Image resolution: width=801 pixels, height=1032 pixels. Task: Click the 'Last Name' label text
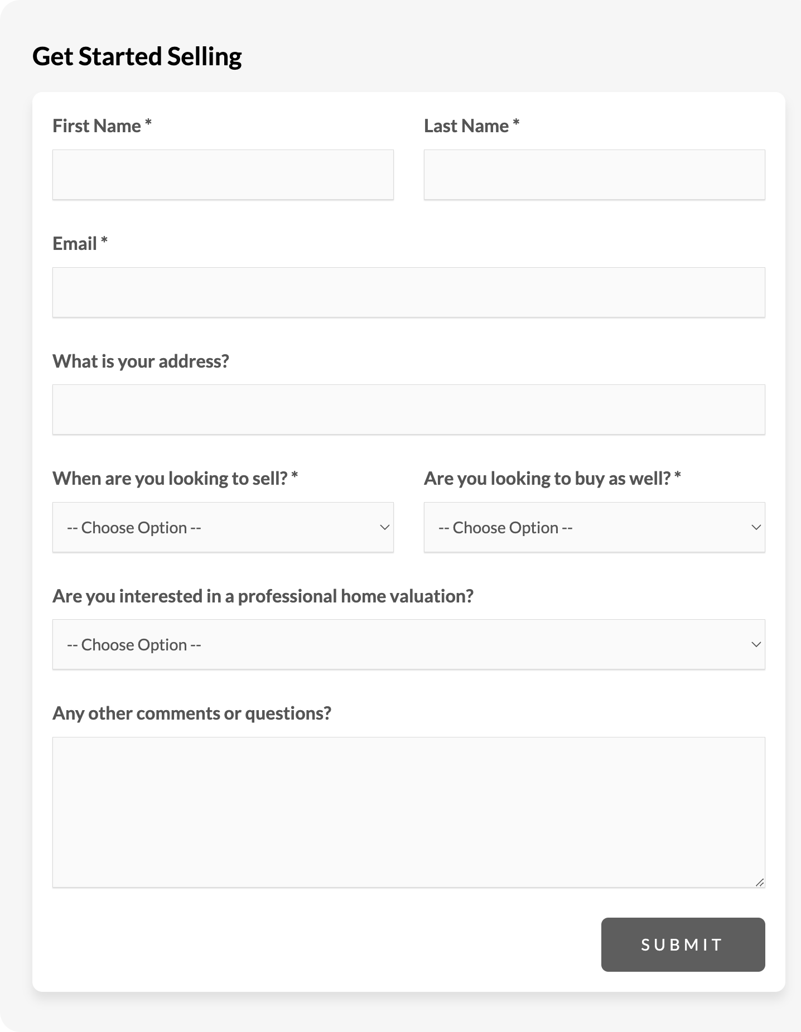[x=466, y=126]
